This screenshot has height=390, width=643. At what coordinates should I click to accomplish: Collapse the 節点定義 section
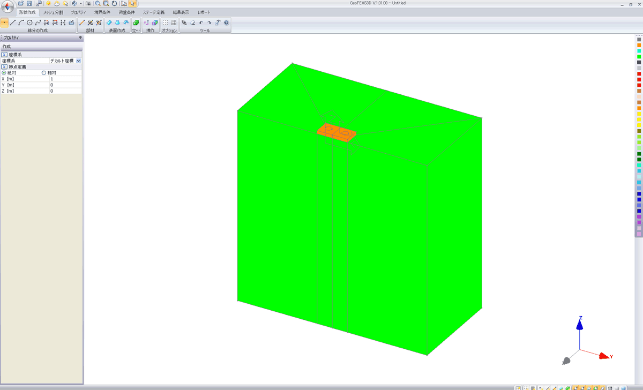click(x=4, y=67)
